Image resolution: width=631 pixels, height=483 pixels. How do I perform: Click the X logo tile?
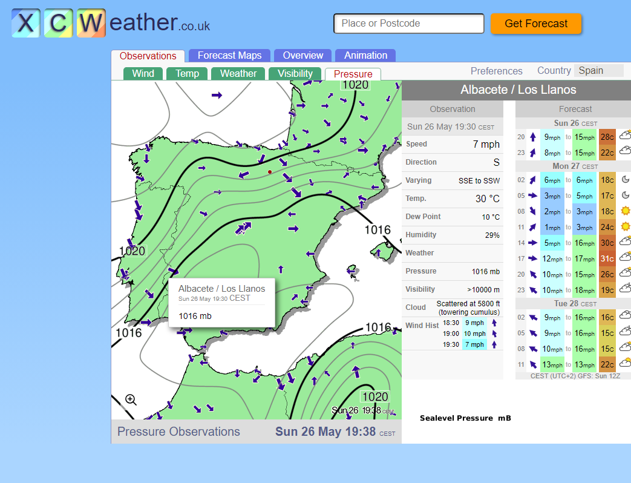click(26, 24)
